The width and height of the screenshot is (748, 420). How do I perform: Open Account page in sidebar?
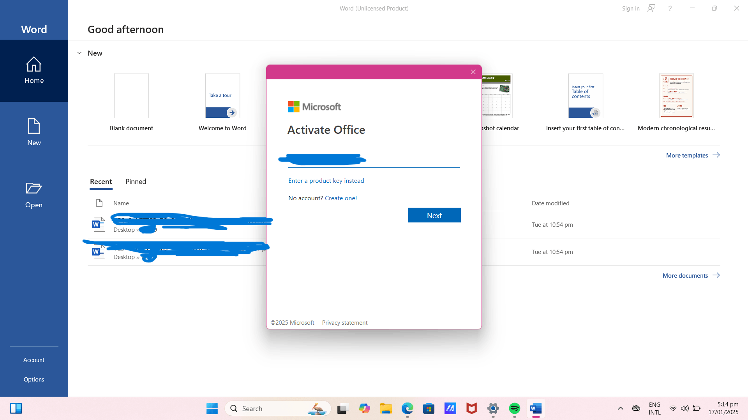(x=34, y=360)
